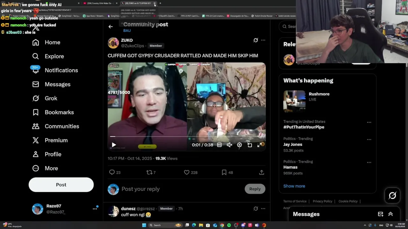Screen dimensions: 408x229
Task: Play the video
Action: (114, 145)
